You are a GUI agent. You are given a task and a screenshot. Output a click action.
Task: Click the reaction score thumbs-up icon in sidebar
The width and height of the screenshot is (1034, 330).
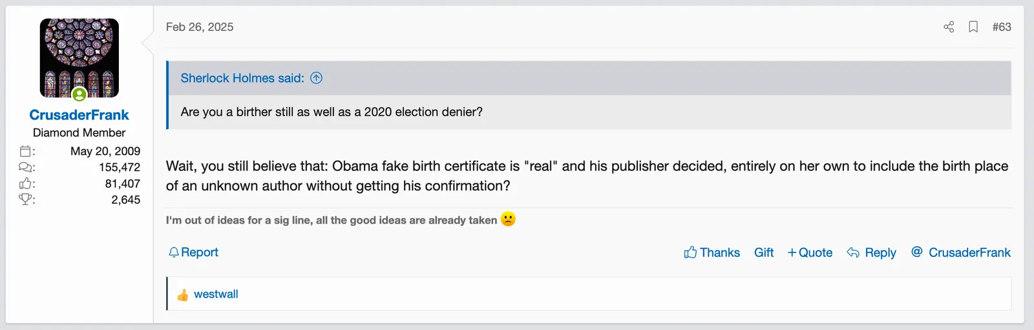(x=26, y=183)
